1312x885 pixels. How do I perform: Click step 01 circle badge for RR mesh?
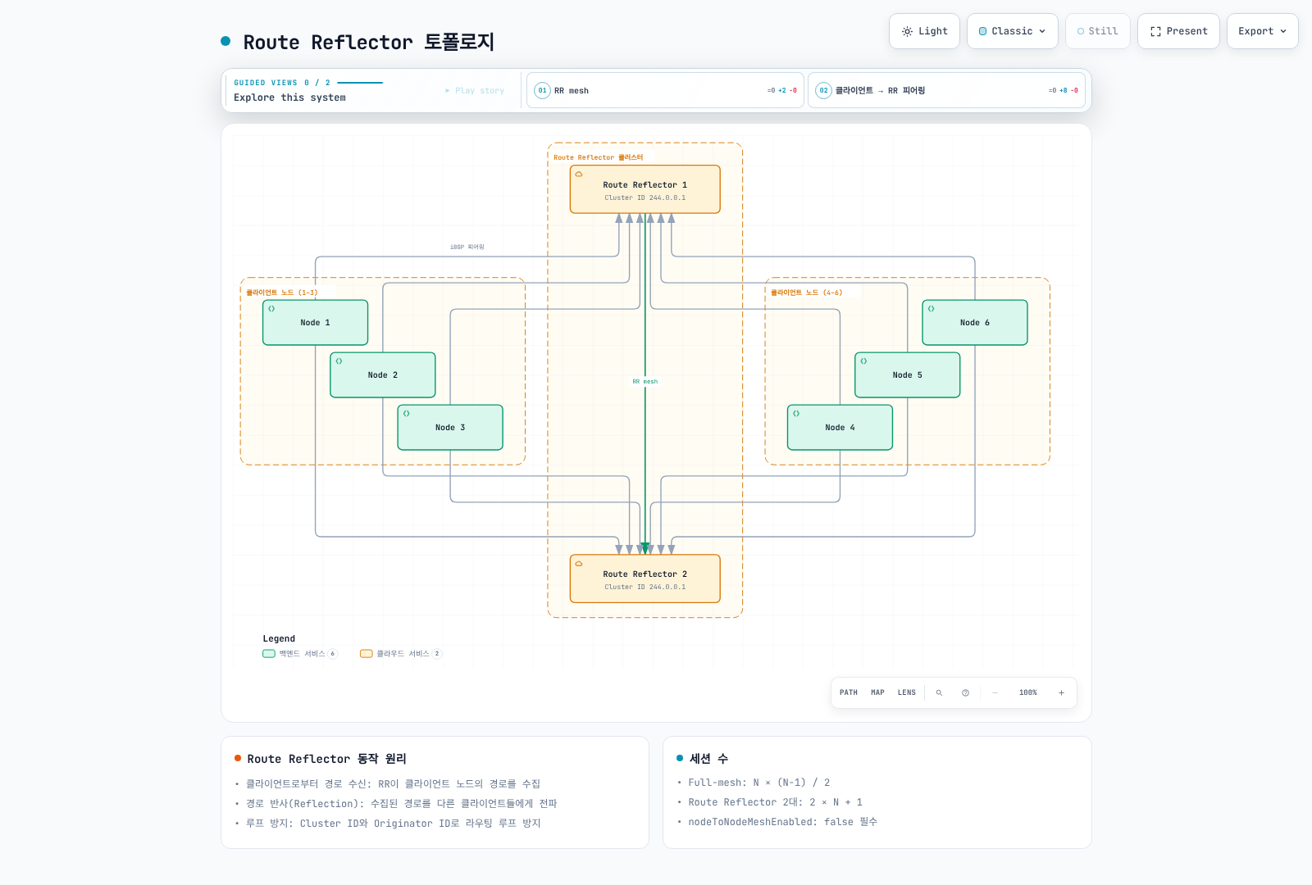(x=542, y=90)
